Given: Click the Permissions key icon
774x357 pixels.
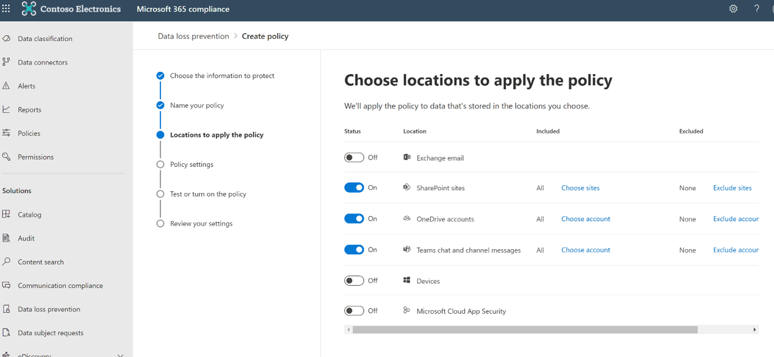Looking at the screenshot, I should (6, 157).
